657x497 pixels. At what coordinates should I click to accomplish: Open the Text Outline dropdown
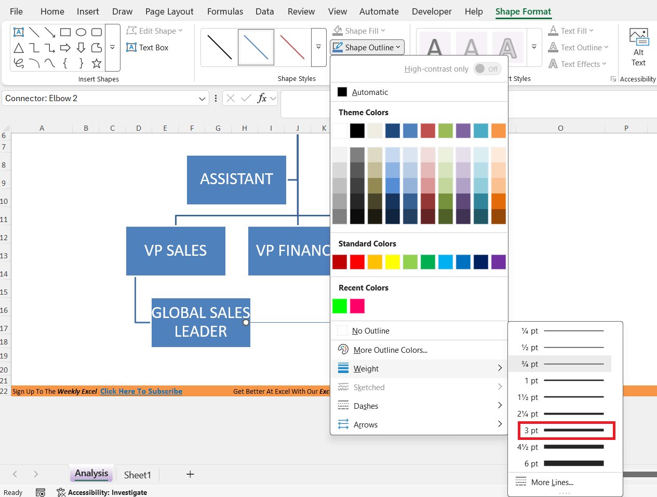tap(579, 47)
